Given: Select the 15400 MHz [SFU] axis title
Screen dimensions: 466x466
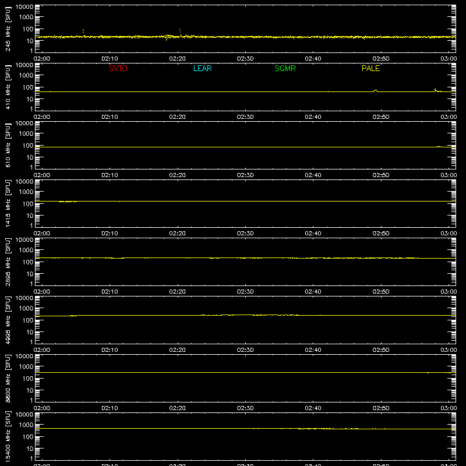Looking at the screenshot, I should [8, 436].
